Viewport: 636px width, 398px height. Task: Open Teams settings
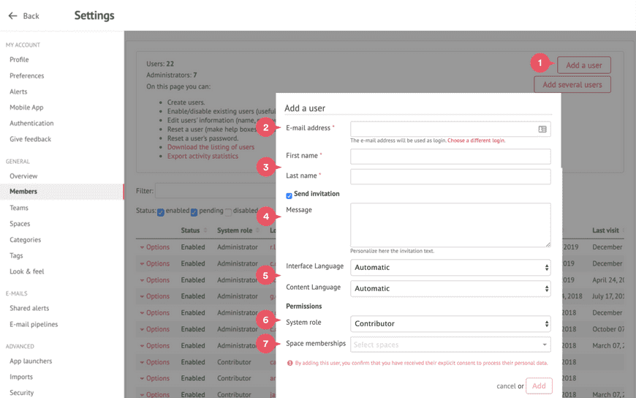[x=19, y=208]
